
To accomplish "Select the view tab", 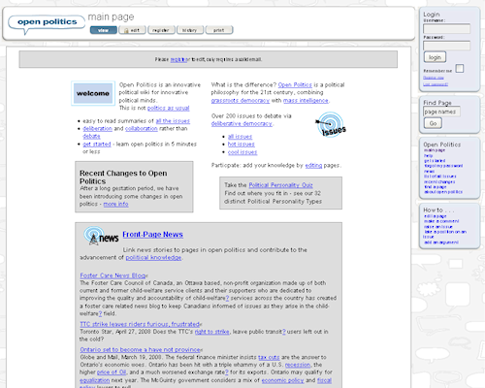I will pyautogui.click(x=104, y=30).
